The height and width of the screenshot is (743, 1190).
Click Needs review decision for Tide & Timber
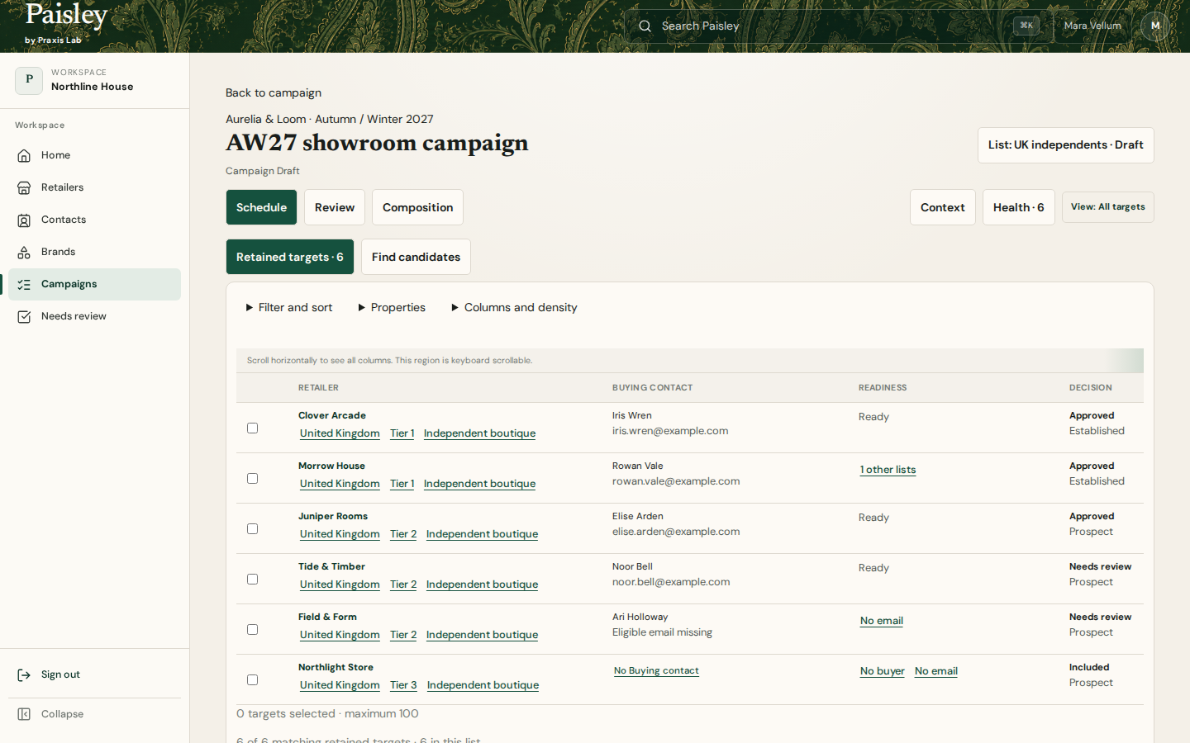(x=1100, y=567)
